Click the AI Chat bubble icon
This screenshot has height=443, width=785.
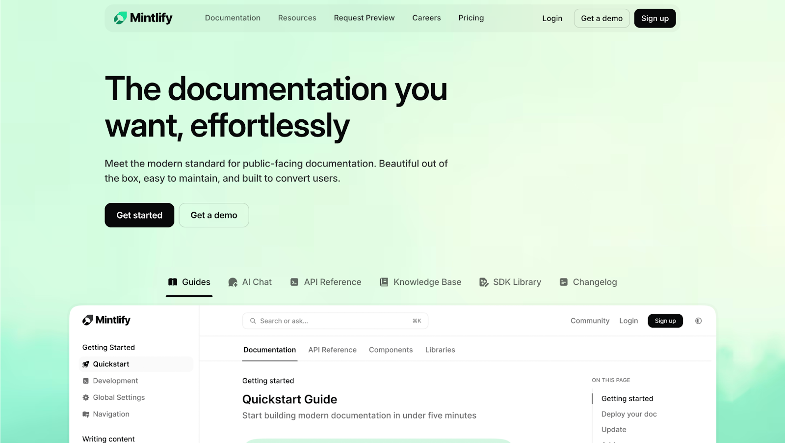(x=233, y=282)
